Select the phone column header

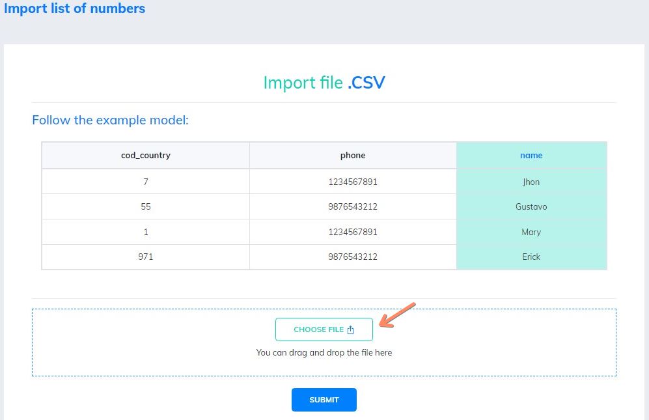353,156
